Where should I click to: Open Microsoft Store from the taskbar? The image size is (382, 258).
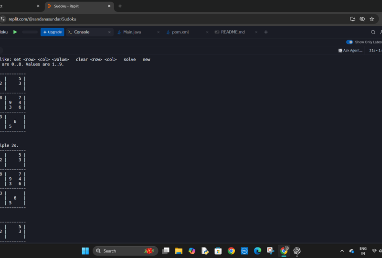pos(218,251)
